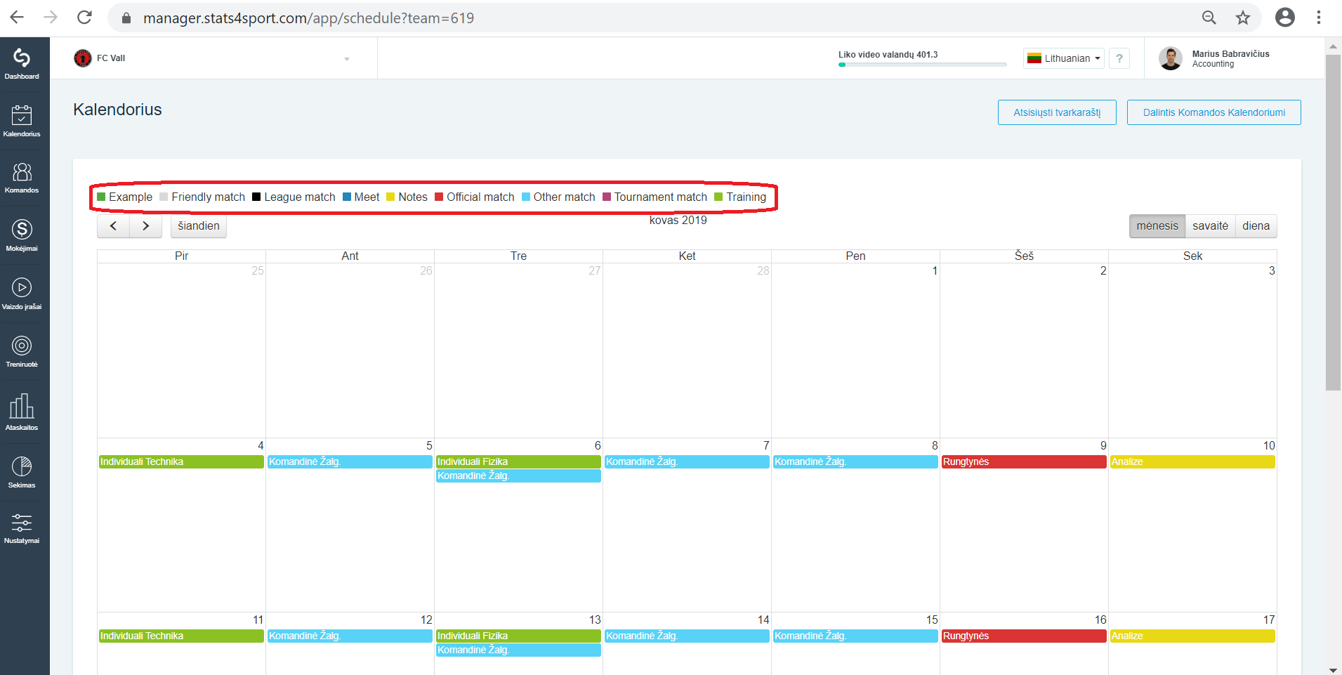Switch to mėnesis month view
The width and height of the screenshot is (1342, 675).
1157,226
